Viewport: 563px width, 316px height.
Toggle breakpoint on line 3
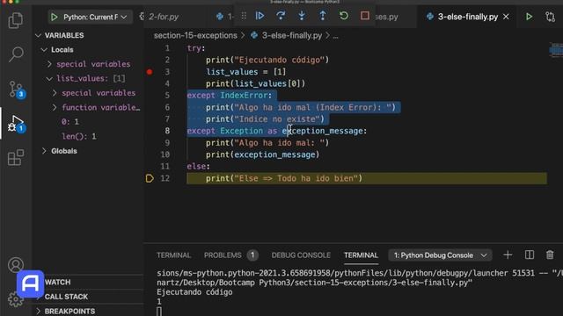click(x=150, y=72)
